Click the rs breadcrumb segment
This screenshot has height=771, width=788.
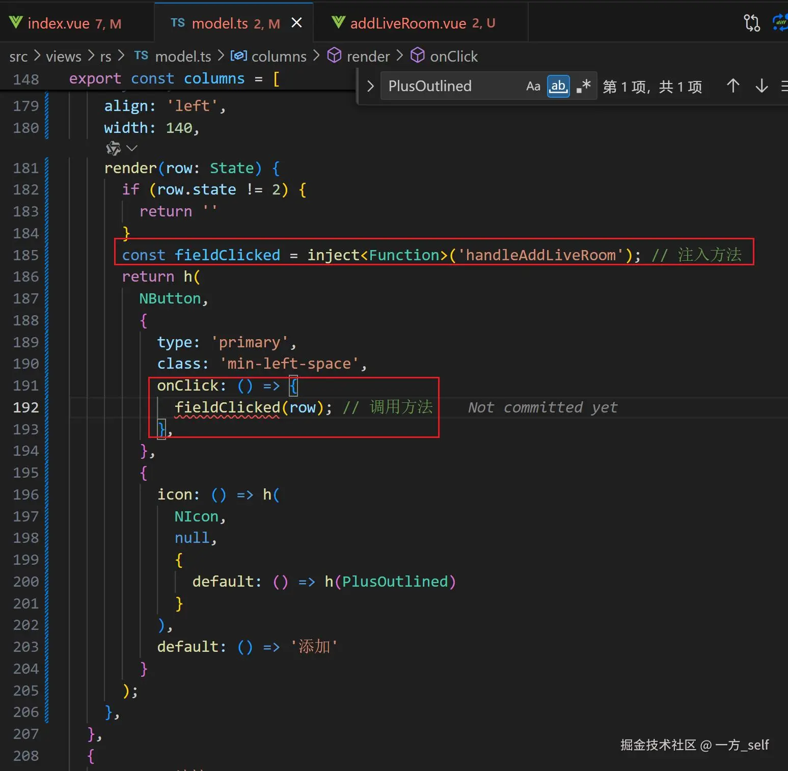click(105, 56)
